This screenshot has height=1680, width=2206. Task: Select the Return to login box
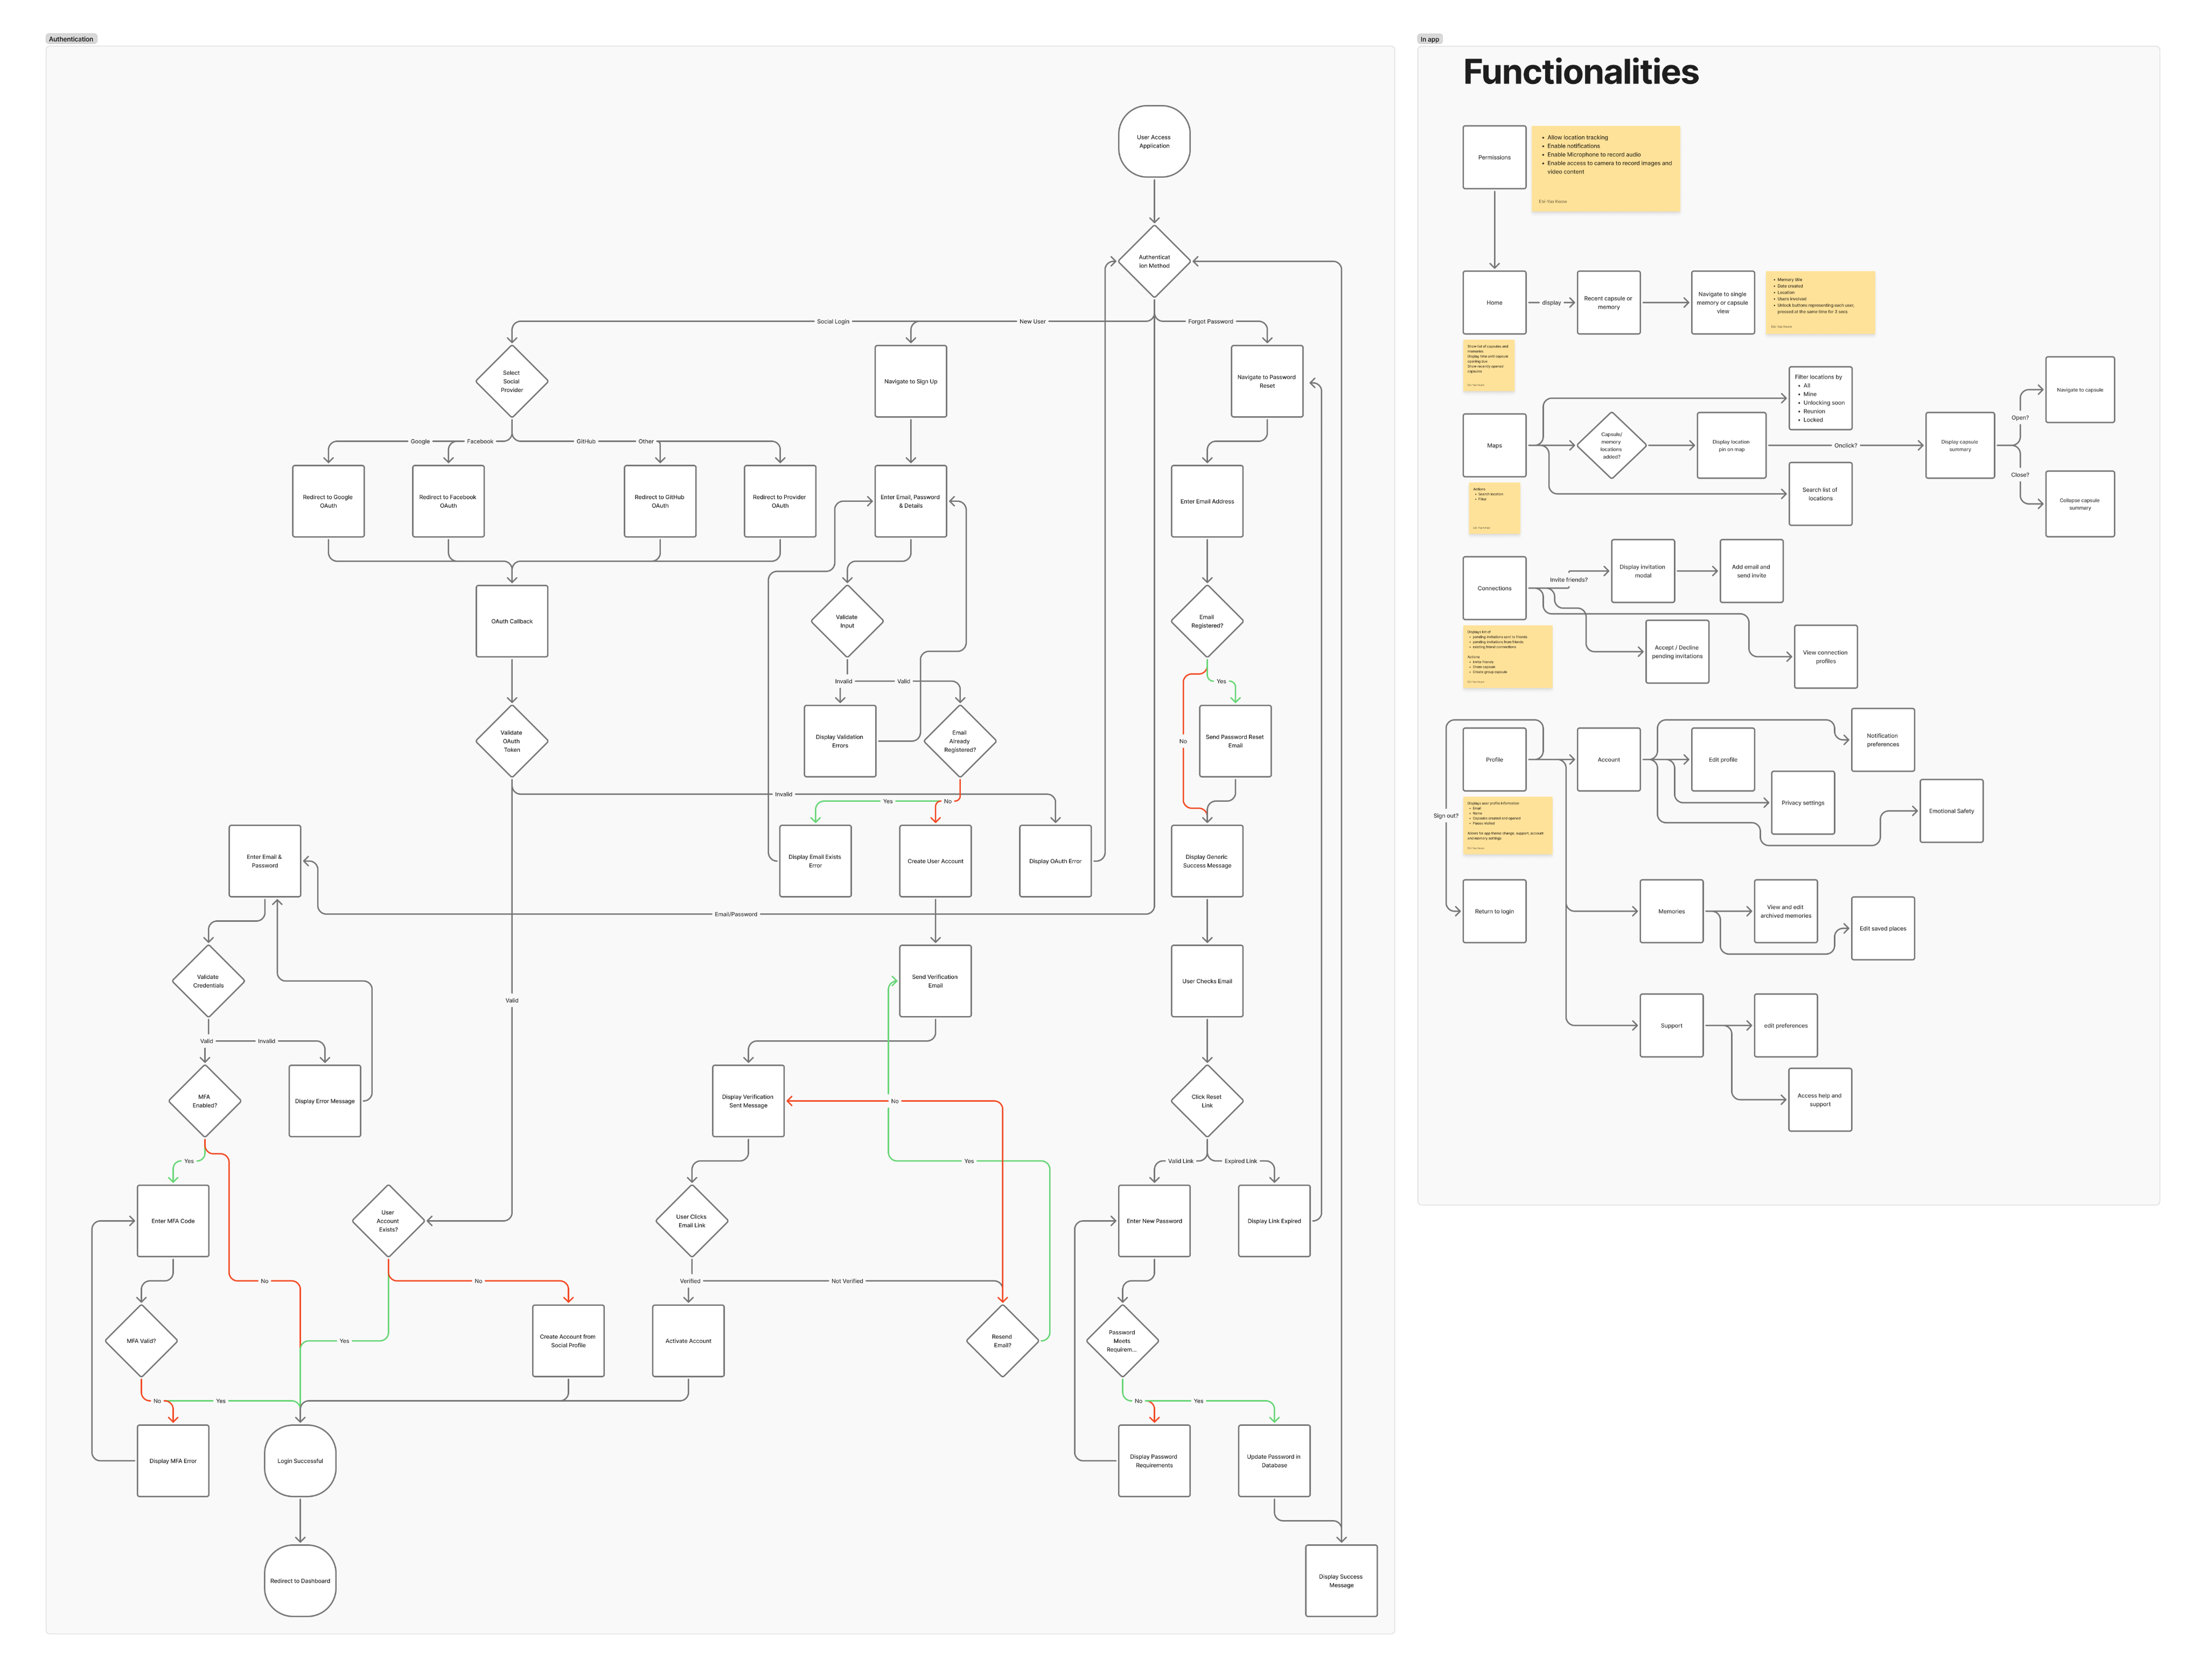point(1494,911)
